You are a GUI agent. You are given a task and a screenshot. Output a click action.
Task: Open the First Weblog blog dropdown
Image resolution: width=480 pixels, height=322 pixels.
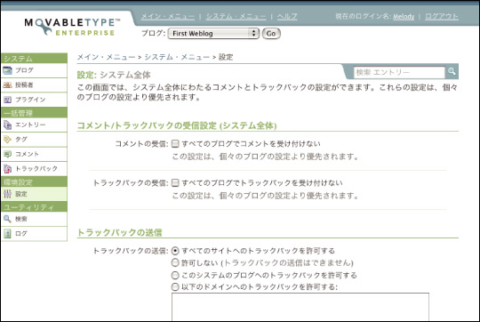click(x=213, y=34)
